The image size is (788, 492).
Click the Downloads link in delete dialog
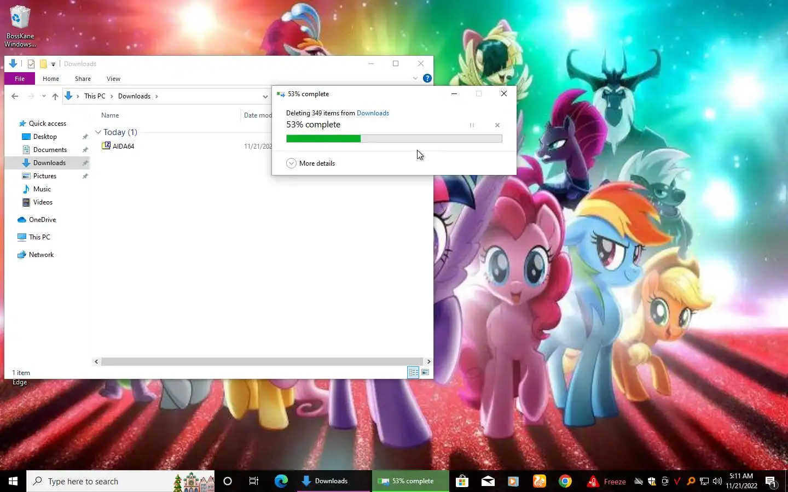[x=373, y=113]
